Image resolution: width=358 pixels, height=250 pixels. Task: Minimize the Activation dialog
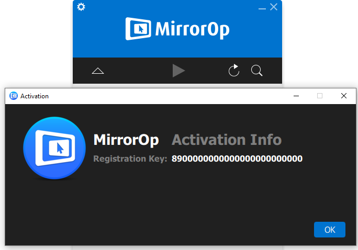296,96
